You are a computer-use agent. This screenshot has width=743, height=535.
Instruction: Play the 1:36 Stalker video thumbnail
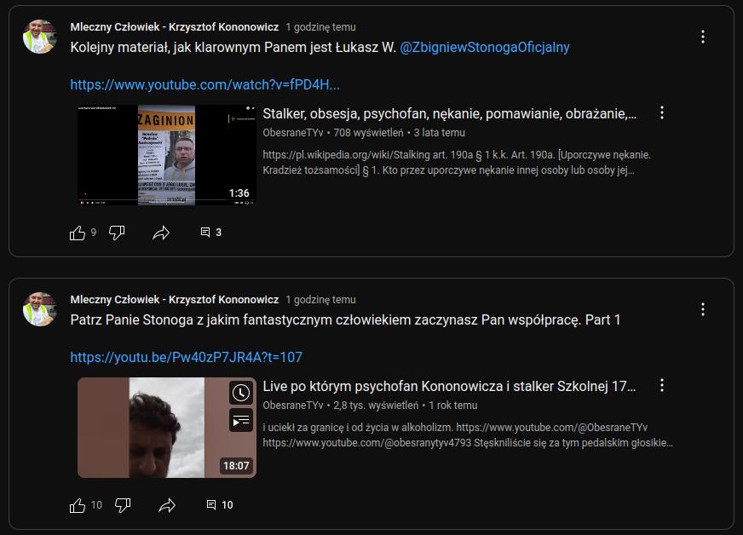[166, 154]
